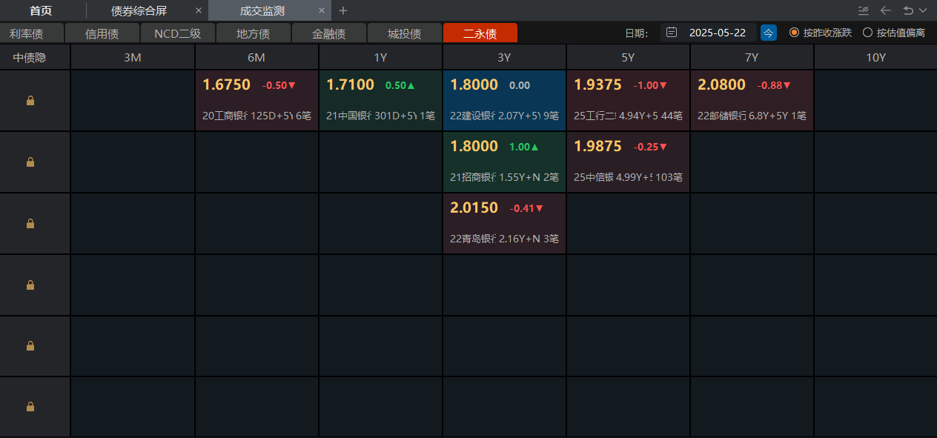
Task: Open the 地方债 category tab
Action: 254,33
